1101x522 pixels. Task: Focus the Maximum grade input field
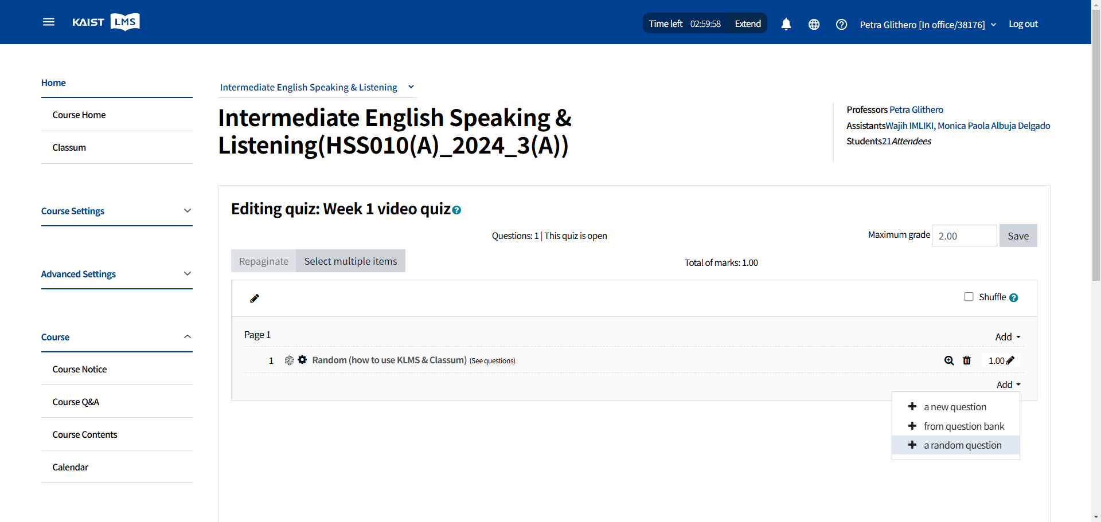[x=964, y=236]
